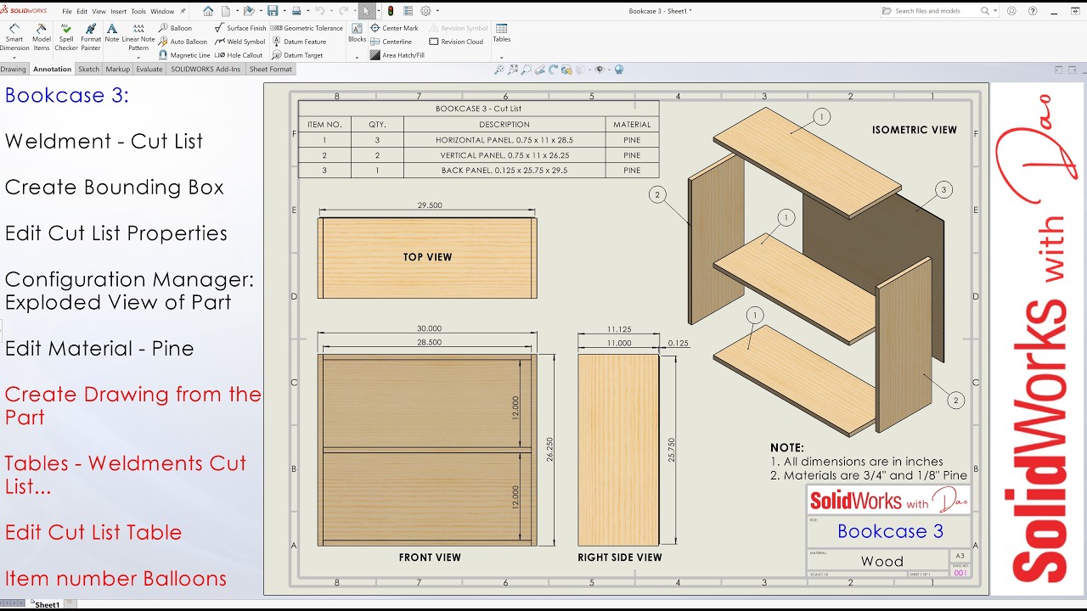Select the Magnetic Line tool
The image size is (1087, 611).
184,55
